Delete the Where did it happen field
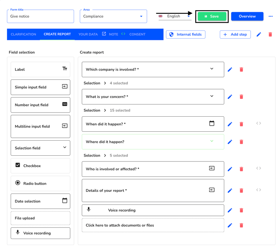 241,142
